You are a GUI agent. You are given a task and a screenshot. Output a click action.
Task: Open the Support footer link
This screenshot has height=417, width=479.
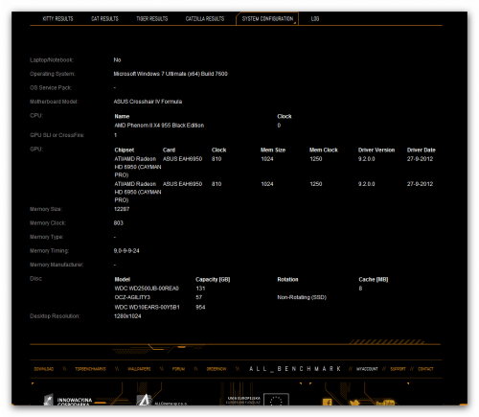[398, 369]
